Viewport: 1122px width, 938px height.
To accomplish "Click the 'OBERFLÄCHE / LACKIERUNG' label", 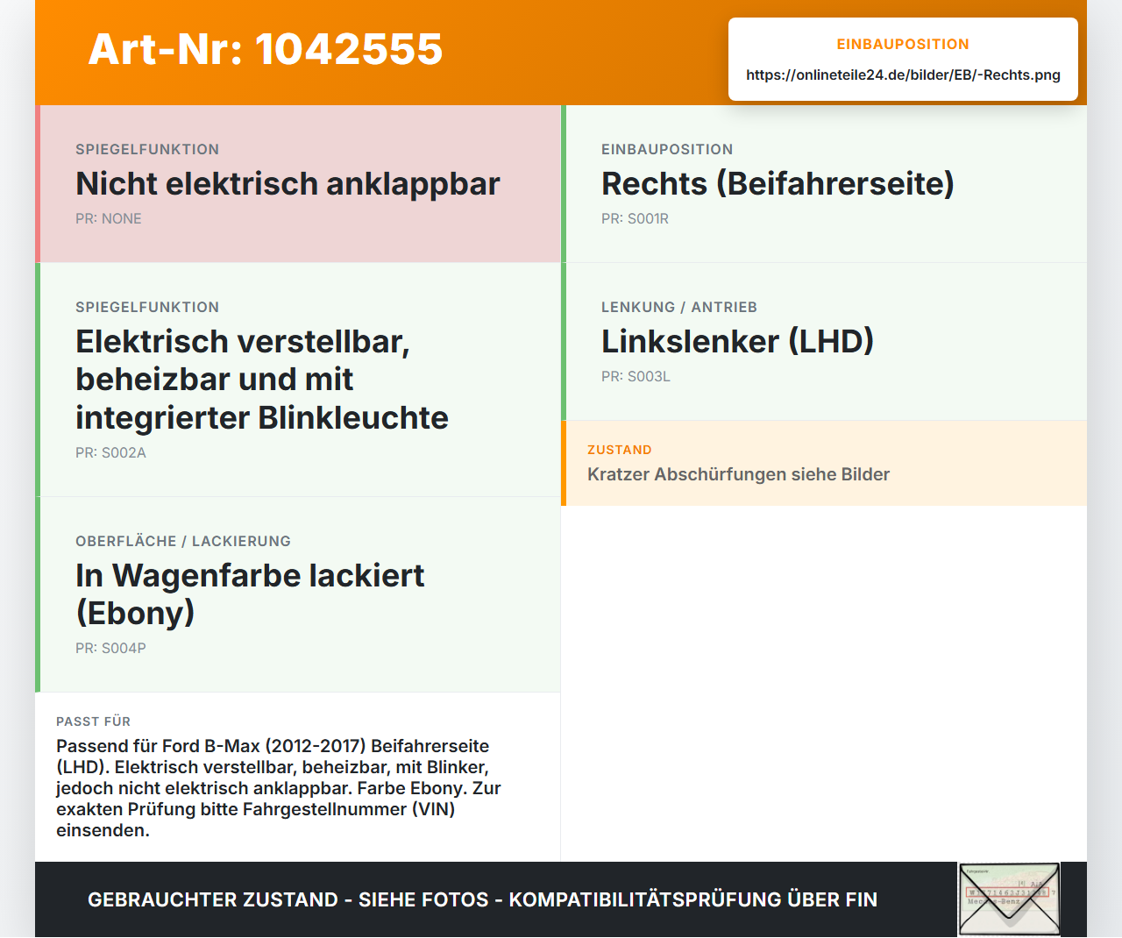I will (x=183, y=542).
